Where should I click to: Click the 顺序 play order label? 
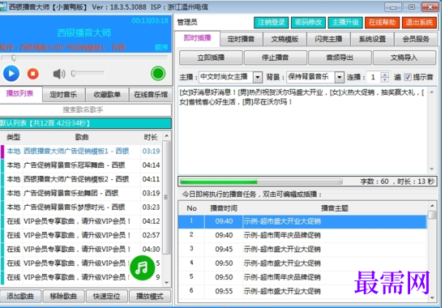162,47
